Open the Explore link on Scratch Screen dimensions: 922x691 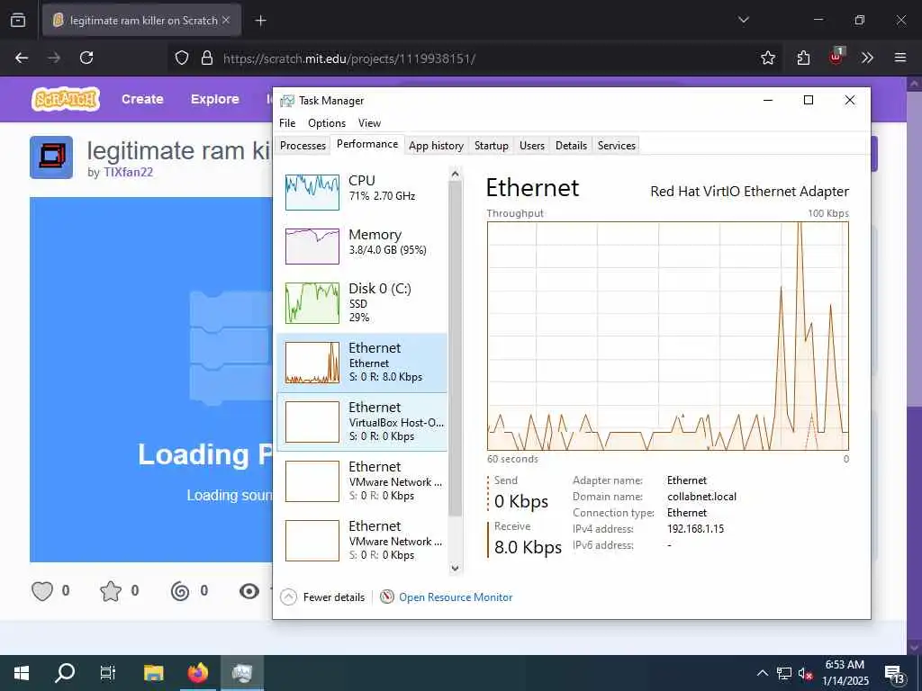point(214,99)
